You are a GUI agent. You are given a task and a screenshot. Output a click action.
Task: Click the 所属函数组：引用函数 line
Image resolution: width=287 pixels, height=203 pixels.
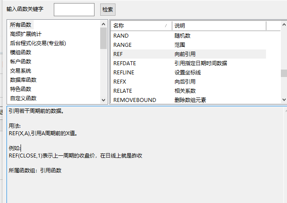click(x=35, y=171)
